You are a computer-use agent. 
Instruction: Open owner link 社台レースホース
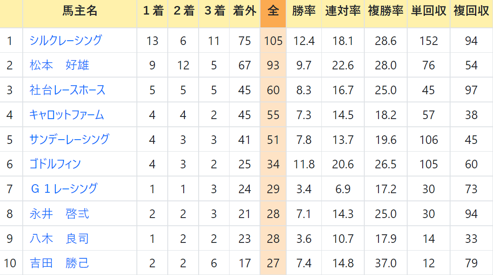[67, 90]
